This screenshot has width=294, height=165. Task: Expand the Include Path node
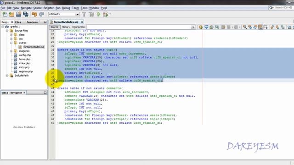point(7,76)
